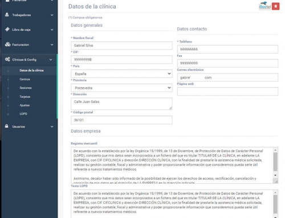Click the Texto LOPD scrollbar thumb
The height and width of the screenshot is (218, 285).
point(275,204)
